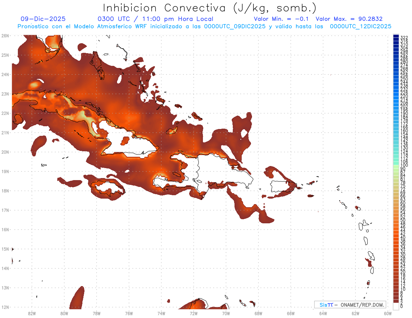Click the "13N" latitude label
412x318 pixels.
click(x=5, y=287)
